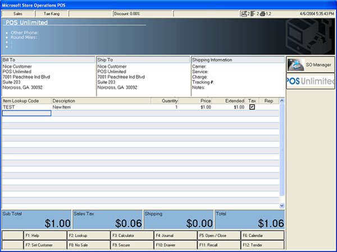The width and height of the screenshot is (337, 252).
Task: Click F1: Help button
Action: (x=45, y=236)
